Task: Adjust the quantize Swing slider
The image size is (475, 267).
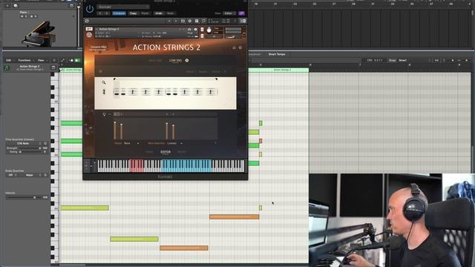Action: (30, 151)
